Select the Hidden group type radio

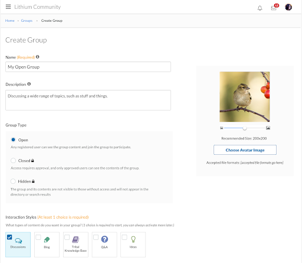tap(13, 181)
